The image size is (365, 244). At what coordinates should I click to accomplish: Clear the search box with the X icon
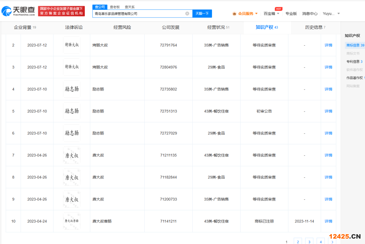pyautogui.click(x=187, y=14)
